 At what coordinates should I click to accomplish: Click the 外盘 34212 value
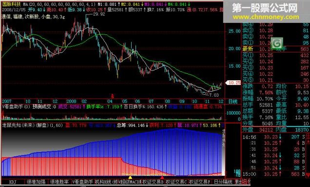(266, 130)
